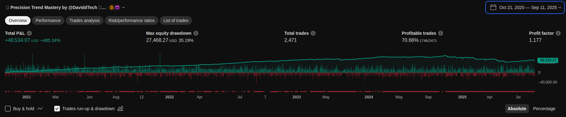Switch to the Trades analysis tab
Viewport: 566px width, 117px height.
click(85, 20)
